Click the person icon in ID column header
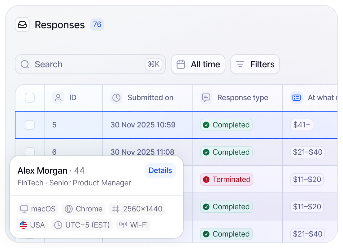This screenshot has width=343, height=248. coord(58,98)
